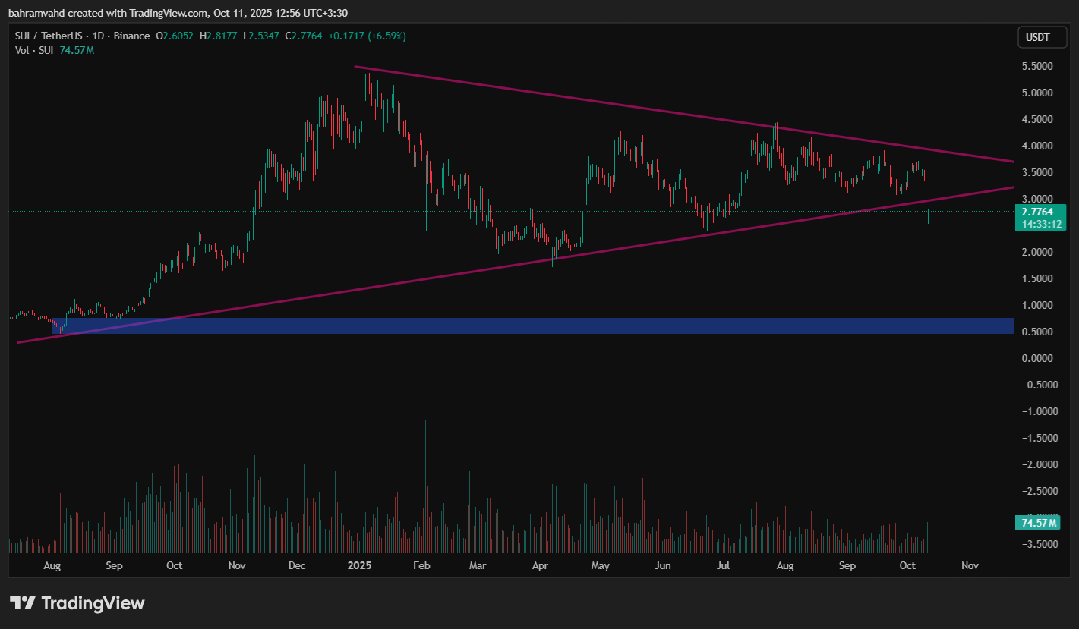Click the TradingView logo icon
This screenshot has width=1079, height=629.
point(22,603)
